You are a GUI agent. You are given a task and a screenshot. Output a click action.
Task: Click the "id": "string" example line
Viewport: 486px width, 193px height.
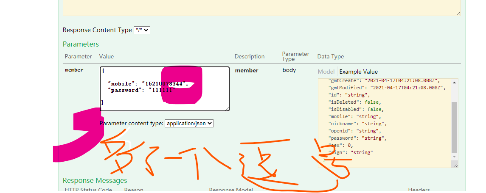pyautogui.click(x=349, y=95)
